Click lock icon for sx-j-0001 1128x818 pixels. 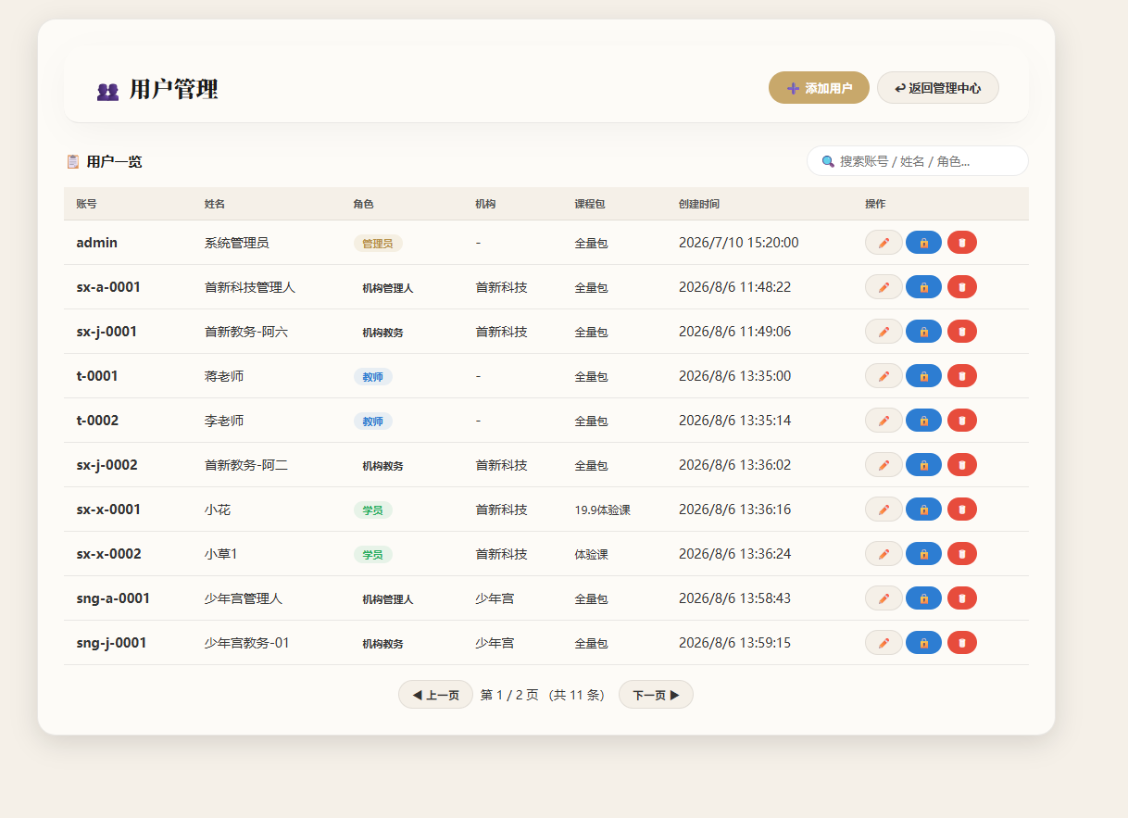click(923, 332)
